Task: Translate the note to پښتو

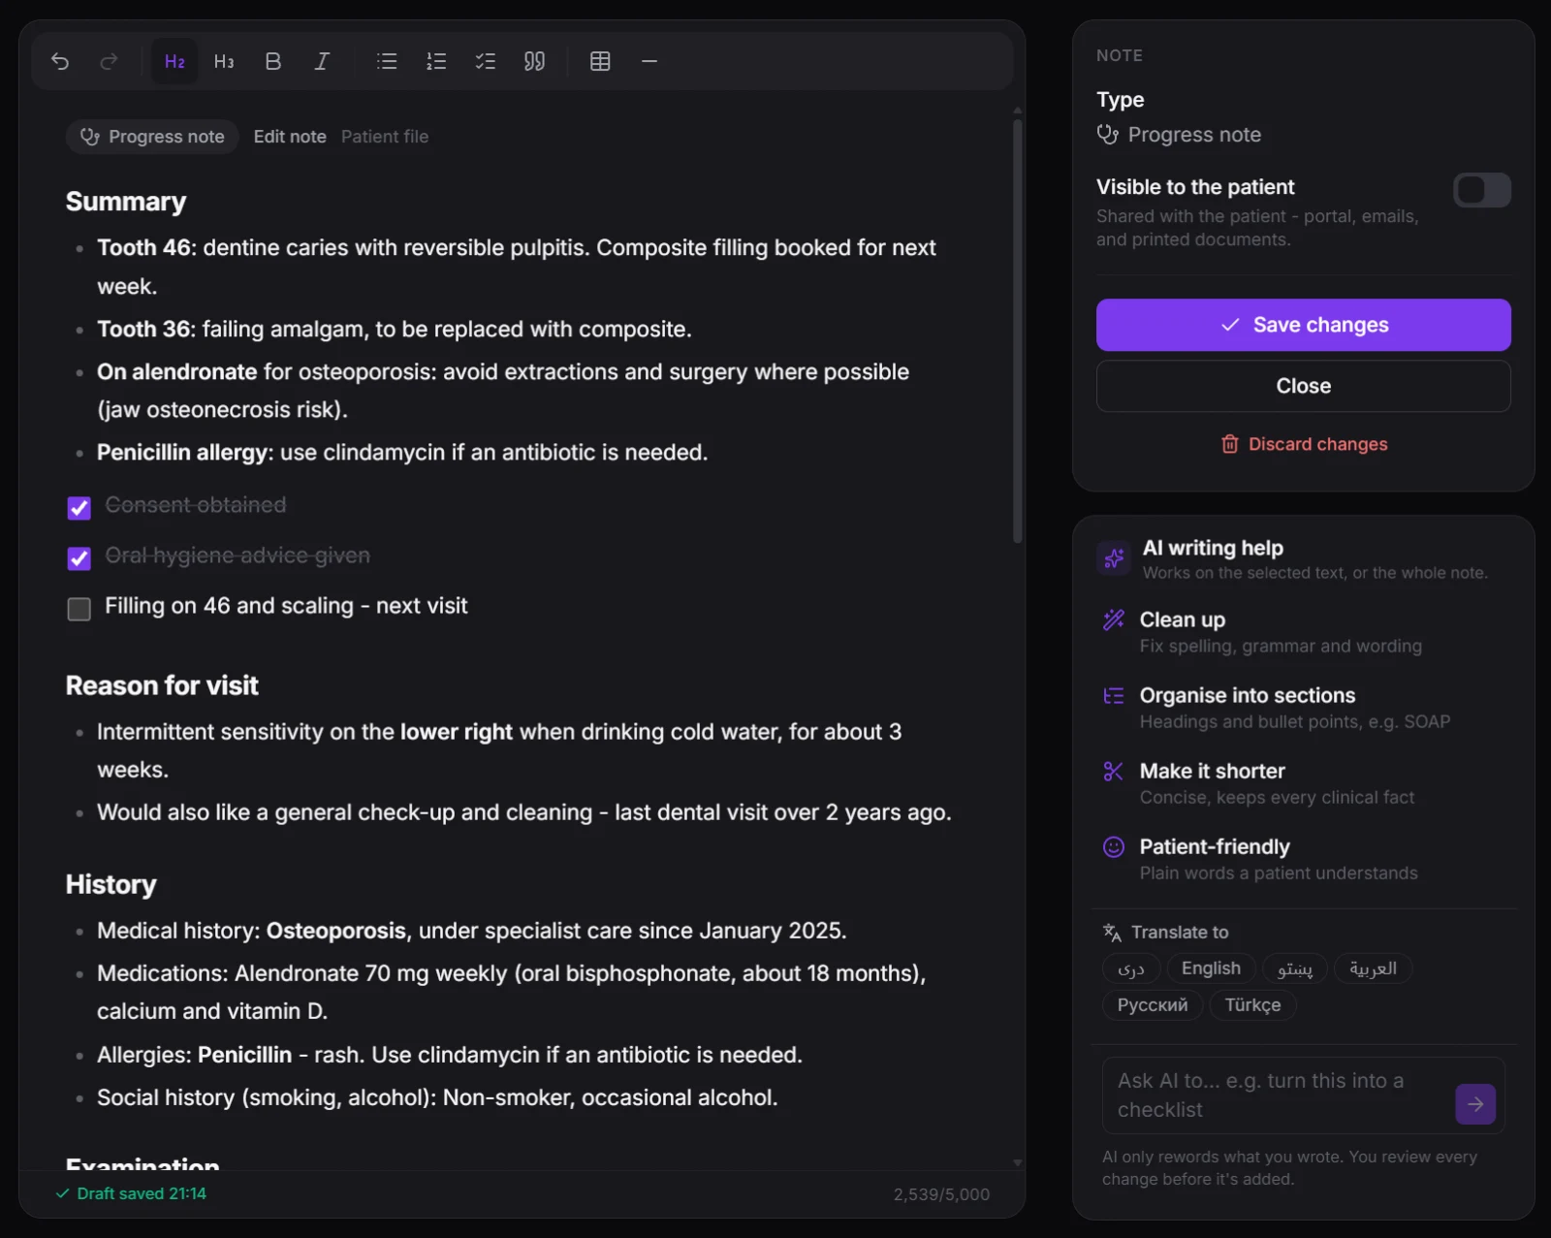Action: pos(1295,968)
